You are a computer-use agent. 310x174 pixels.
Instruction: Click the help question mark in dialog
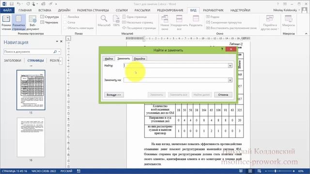[222, 49]
